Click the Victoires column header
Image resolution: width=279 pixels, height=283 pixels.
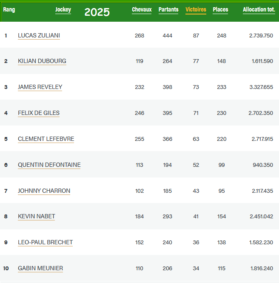[x=196, y=10]
